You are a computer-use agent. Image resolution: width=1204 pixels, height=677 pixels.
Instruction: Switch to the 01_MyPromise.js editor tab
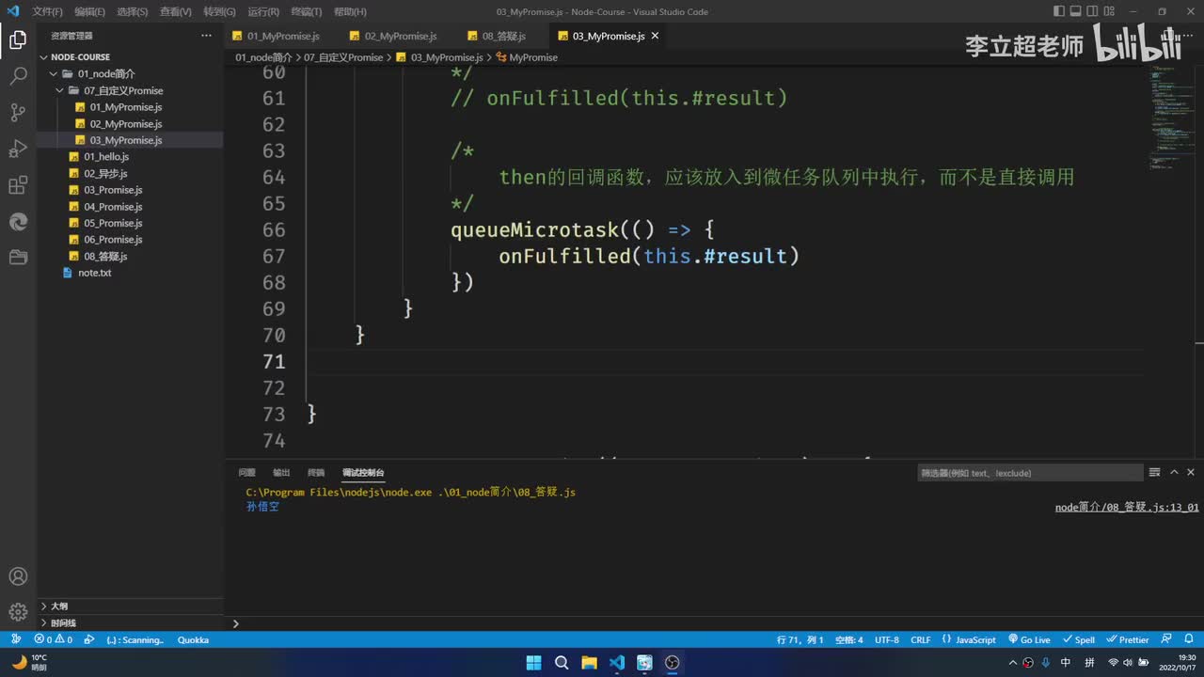(282, 36)
